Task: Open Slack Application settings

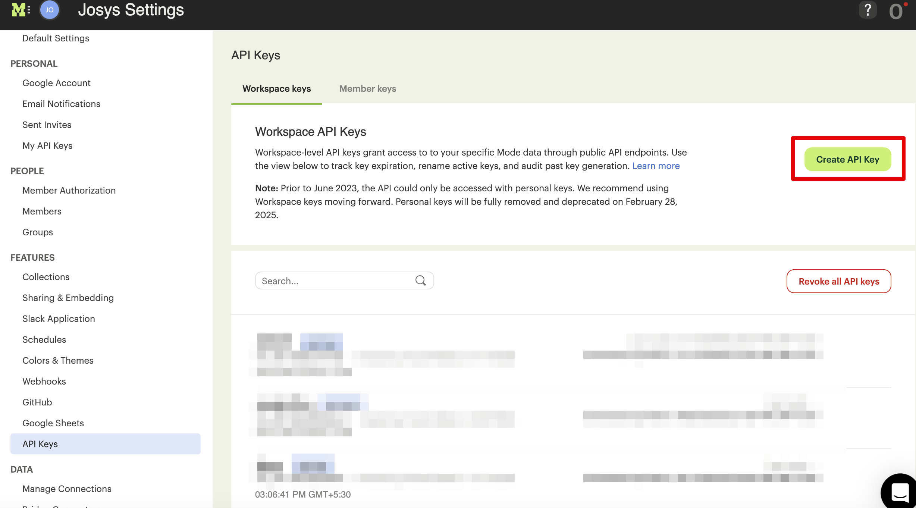Action: coord(59,319)
